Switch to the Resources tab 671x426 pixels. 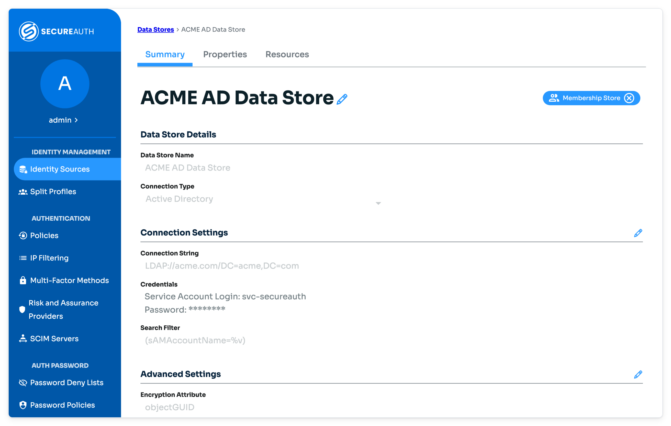tap(287, 54)
